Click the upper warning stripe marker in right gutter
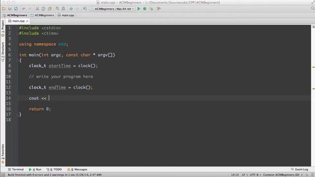Image resolution: width=315 pixels, height=177 pixels. 314,67
